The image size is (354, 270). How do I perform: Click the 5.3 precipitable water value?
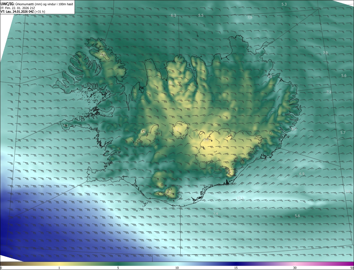(284, 4)
